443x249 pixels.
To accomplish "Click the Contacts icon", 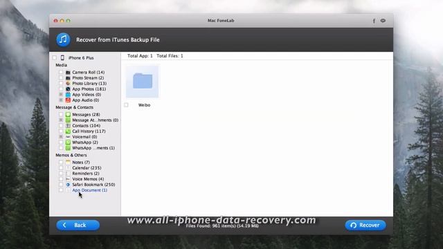I will pyautogui.click(x=68, y=126).
